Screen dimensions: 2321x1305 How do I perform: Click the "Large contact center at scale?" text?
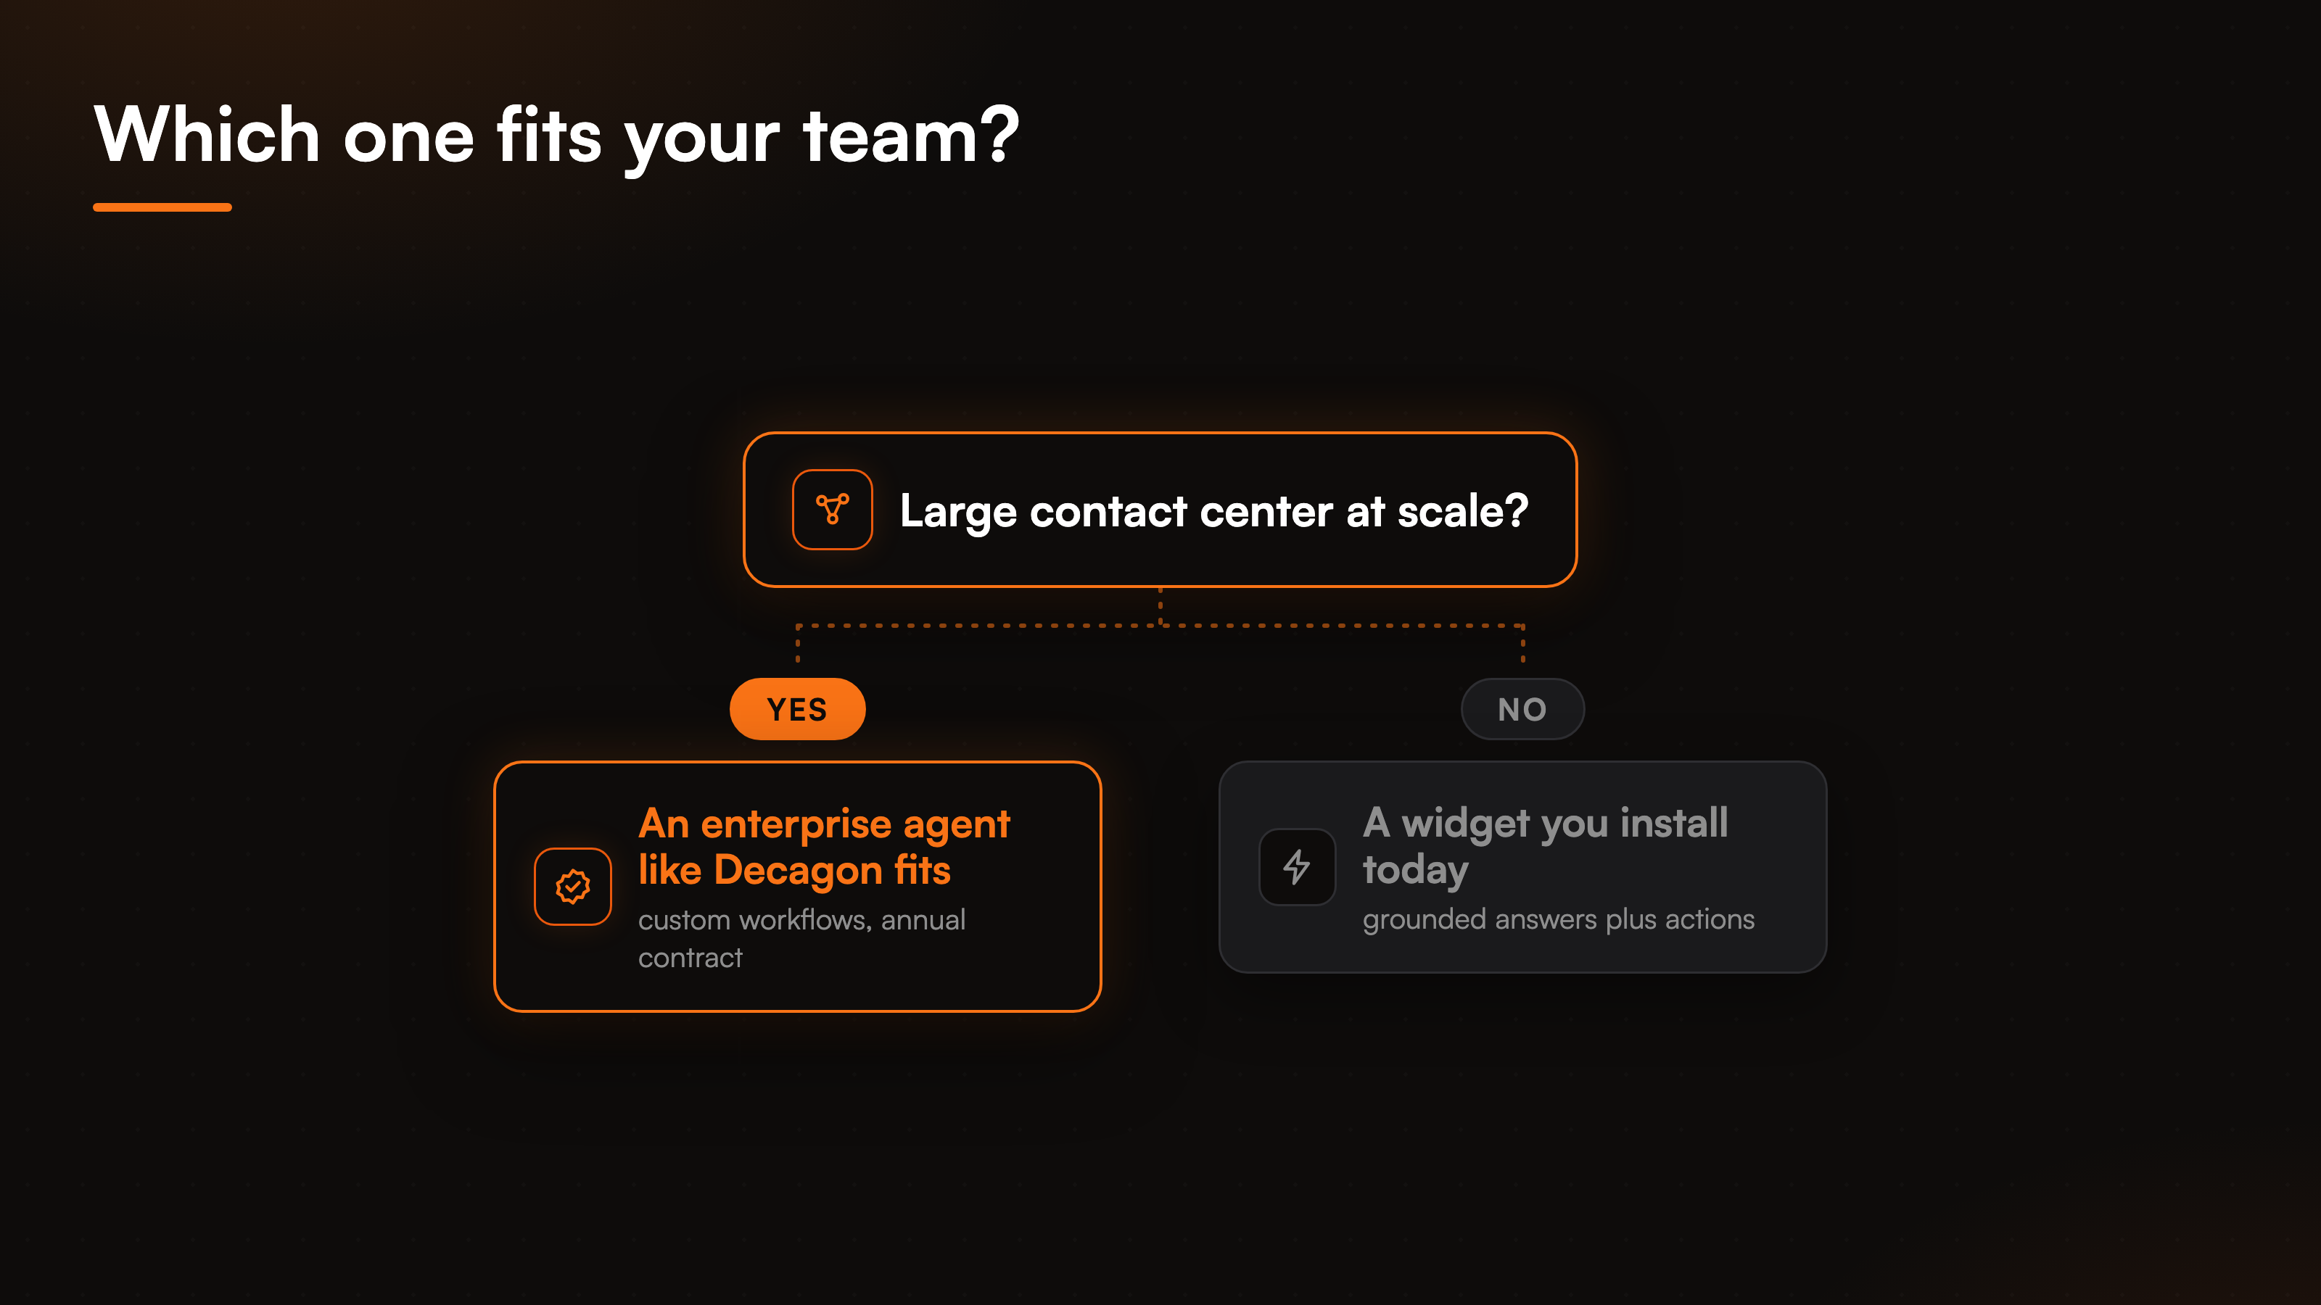(1213, 512)
